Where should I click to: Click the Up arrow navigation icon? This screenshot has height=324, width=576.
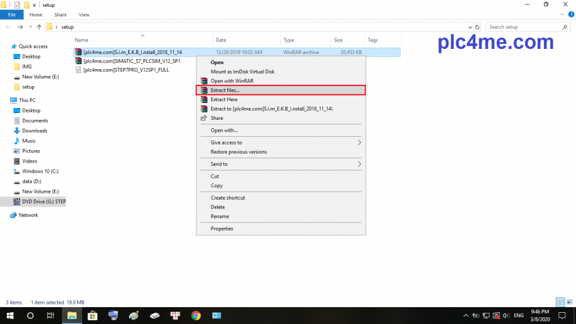[x=39, y=27]
